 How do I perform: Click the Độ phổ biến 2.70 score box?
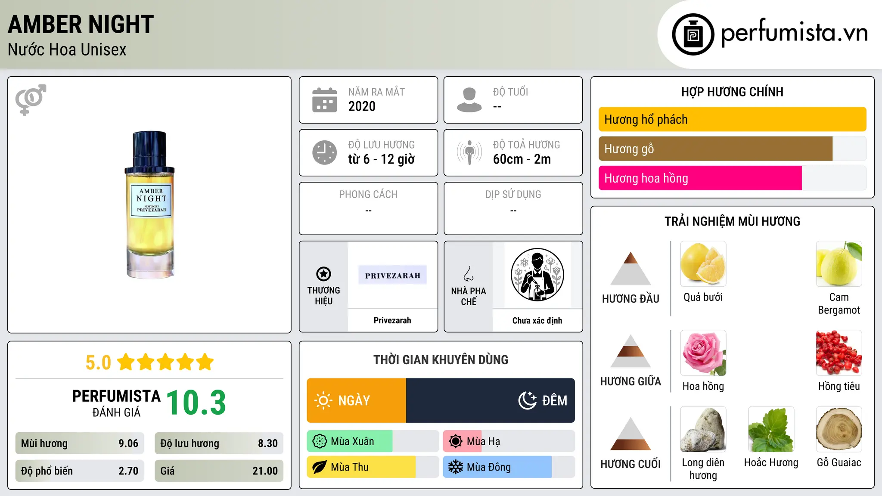click(80, 471)
